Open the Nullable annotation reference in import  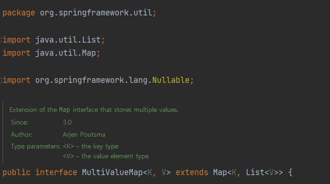point(171,80)
